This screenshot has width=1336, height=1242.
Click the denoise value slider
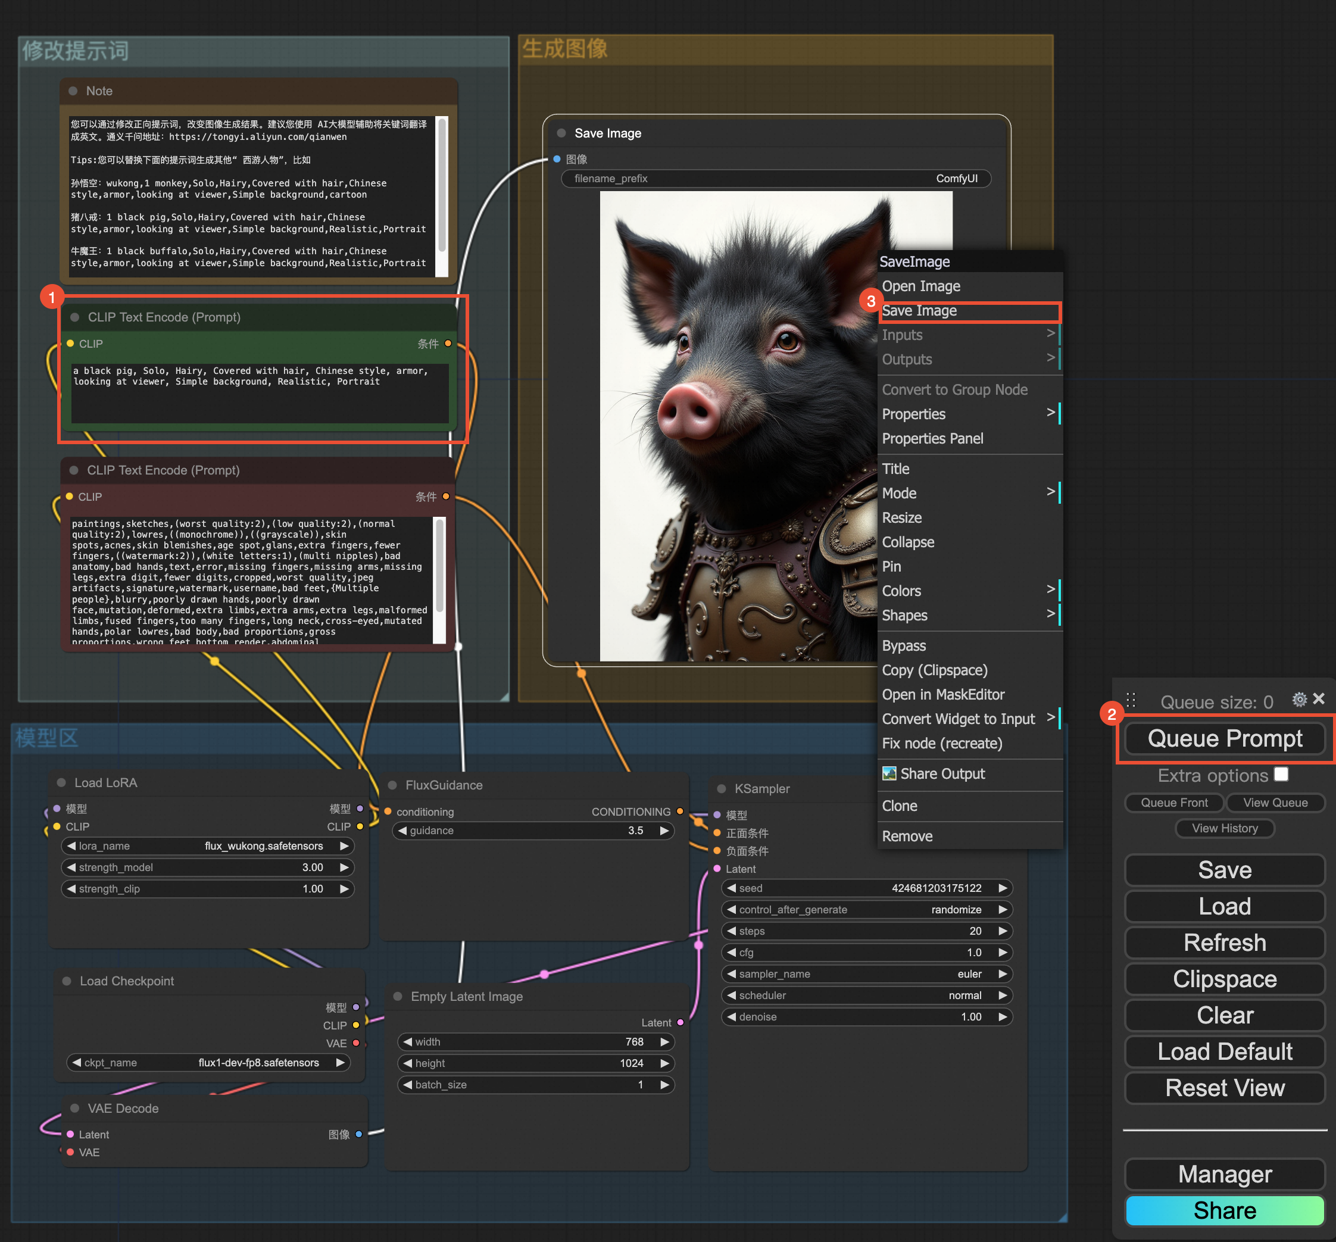click(867, 1017)
